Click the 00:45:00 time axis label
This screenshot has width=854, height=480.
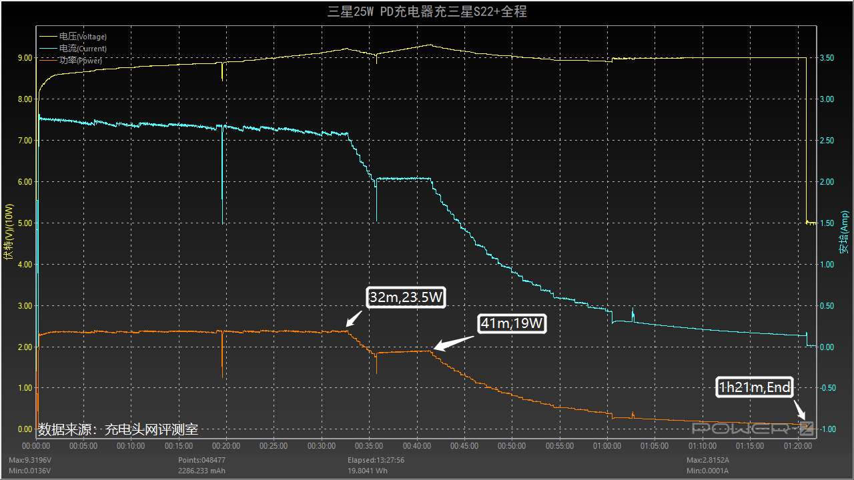[x=464, y=446]
